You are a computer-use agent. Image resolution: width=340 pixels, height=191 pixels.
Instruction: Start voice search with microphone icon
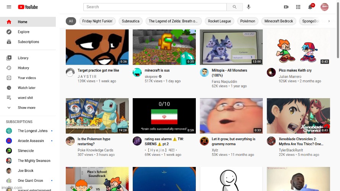point(249,7)
